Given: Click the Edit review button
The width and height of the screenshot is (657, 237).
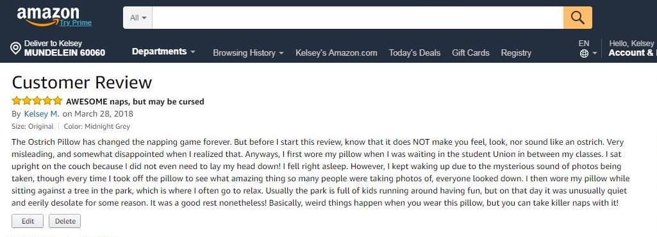Looking at the screenshot, I should (28, 221).
